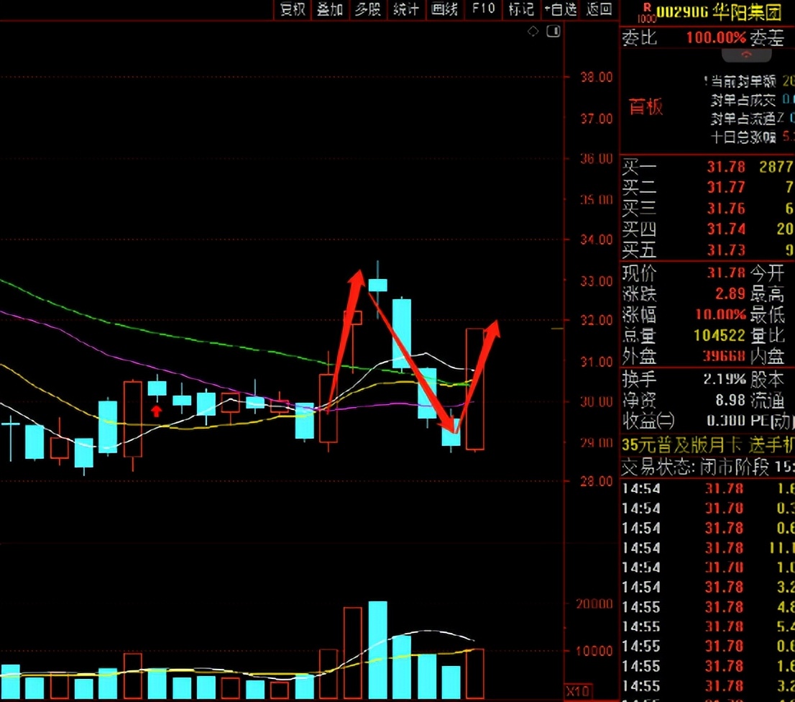795x702 pixels.
Task: Click the 标记 mark button
Action: pyautogui.click(x=521, y=9)
